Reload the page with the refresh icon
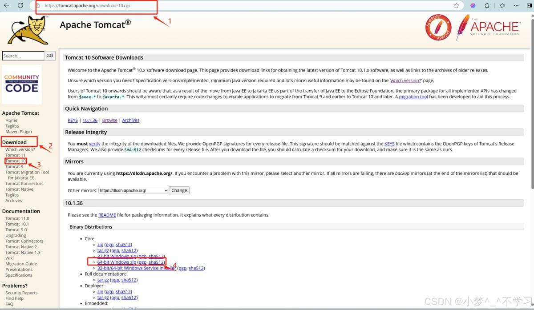Screen dimensions: 534x310 (x=20, y=5)
